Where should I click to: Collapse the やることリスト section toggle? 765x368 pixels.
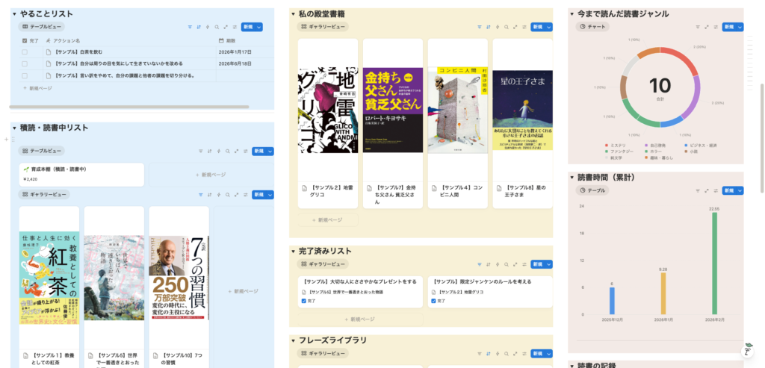14,13
